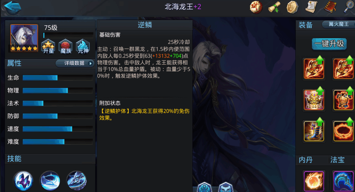Viewport: 355px width, 192px height.
Task: Click the rolled scroll with ribbon icon
Action: (x=274, y=7)
